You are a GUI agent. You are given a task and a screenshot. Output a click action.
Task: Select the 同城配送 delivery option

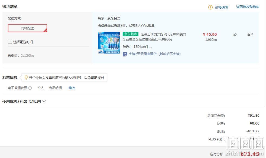[27, 28]
